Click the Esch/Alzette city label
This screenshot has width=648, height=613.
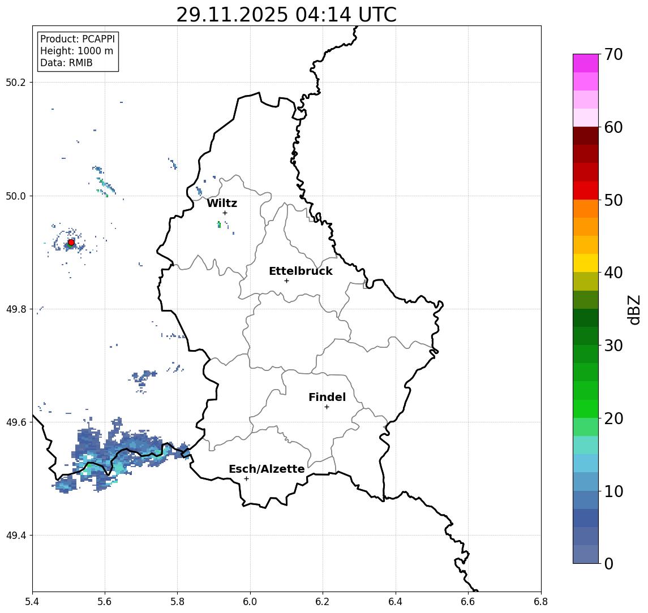pyautogui.click(x=267, y=469)
